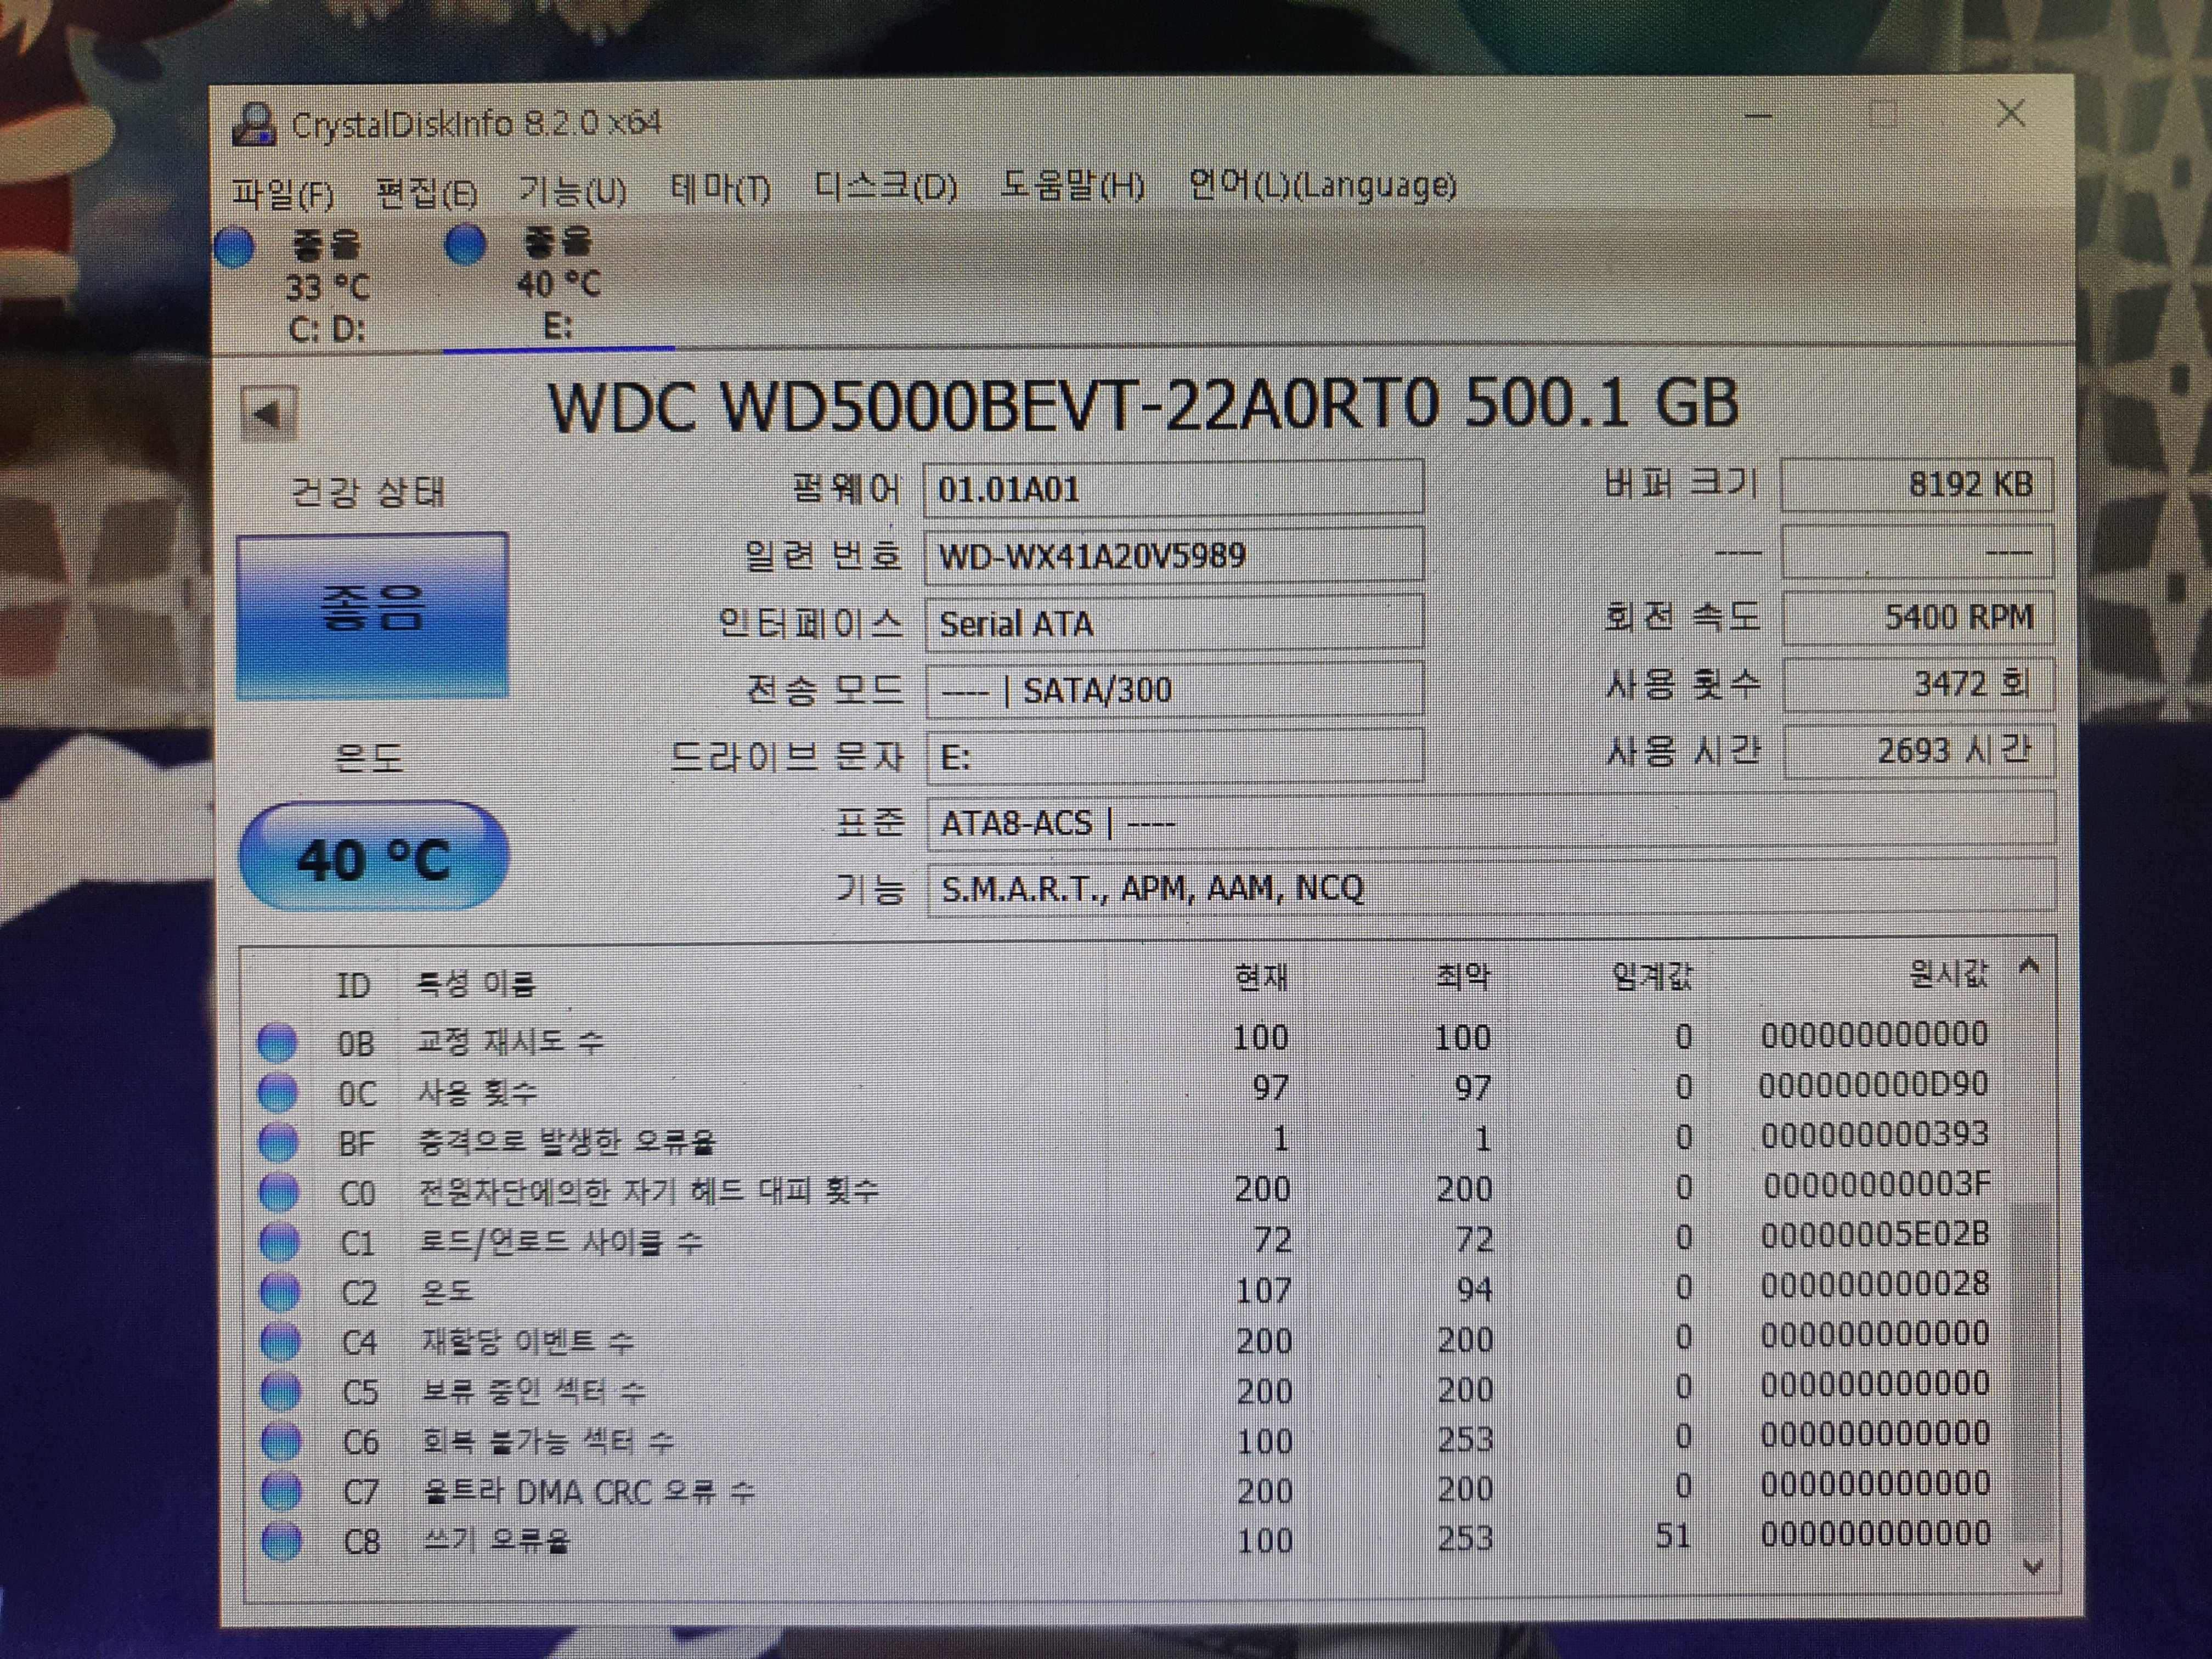Click status circle of row C2
The height and width of the screenshot is (1659, 2212).
click(280, 1292)
